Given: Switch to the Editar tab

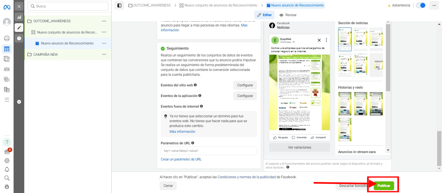Looking at the screenshot, I should pyautogui.click(x=264, y=15).
